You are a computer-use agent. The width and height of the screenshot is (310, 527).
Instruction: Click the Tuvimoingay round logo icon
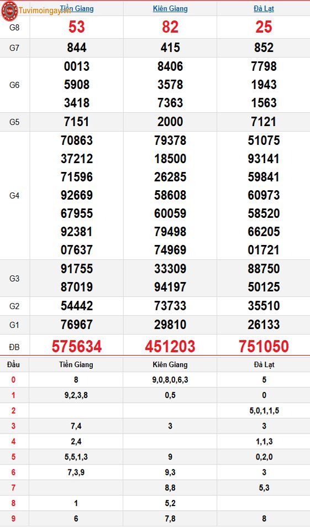[x=9, y=11]
